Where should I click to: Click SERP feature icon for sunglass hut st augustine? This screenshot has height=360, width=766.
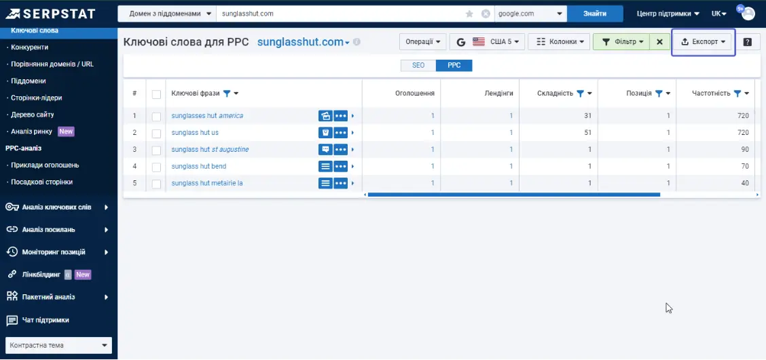(x=325, y=149)
